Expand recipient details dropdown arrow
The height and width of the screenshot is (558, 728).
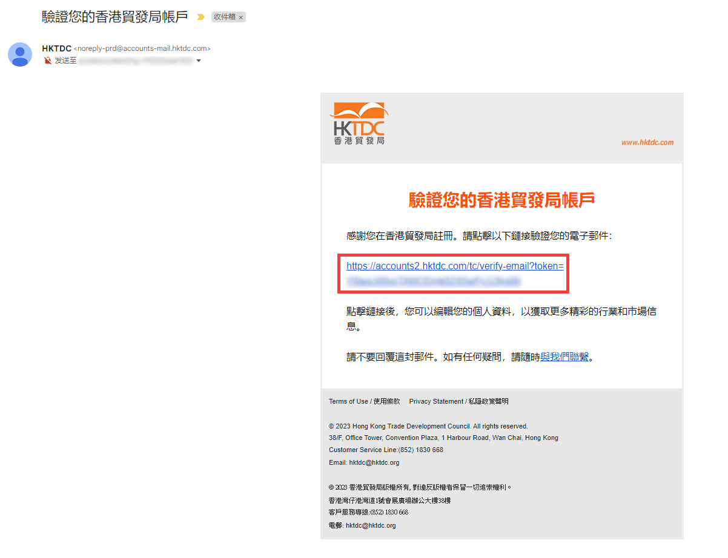198,61
